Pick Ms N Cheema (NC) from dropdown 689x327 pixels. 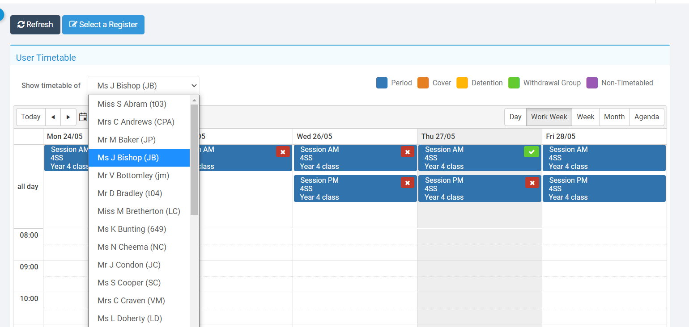click(x=129, y=247)
